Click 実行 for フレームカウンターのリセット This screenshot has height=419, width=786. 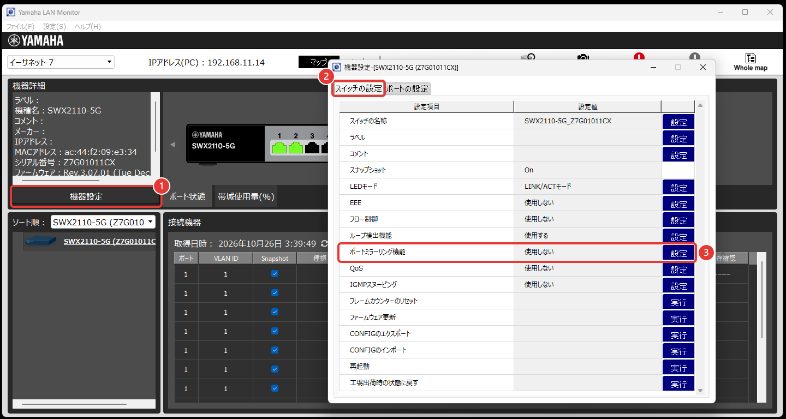click(x=678, y=302)
